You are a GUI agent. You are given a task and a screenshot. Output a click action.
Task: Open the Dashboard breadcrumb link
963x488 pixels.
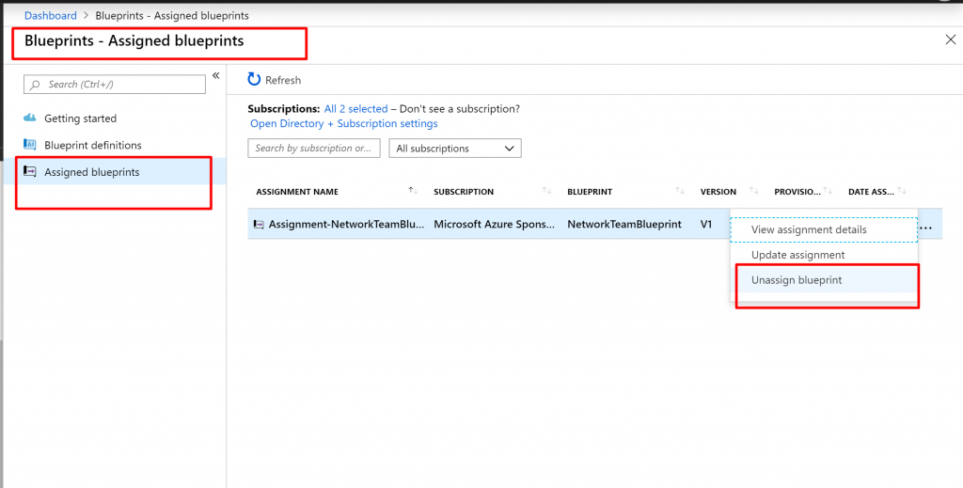pyautogui.click(x=50, y=16)
